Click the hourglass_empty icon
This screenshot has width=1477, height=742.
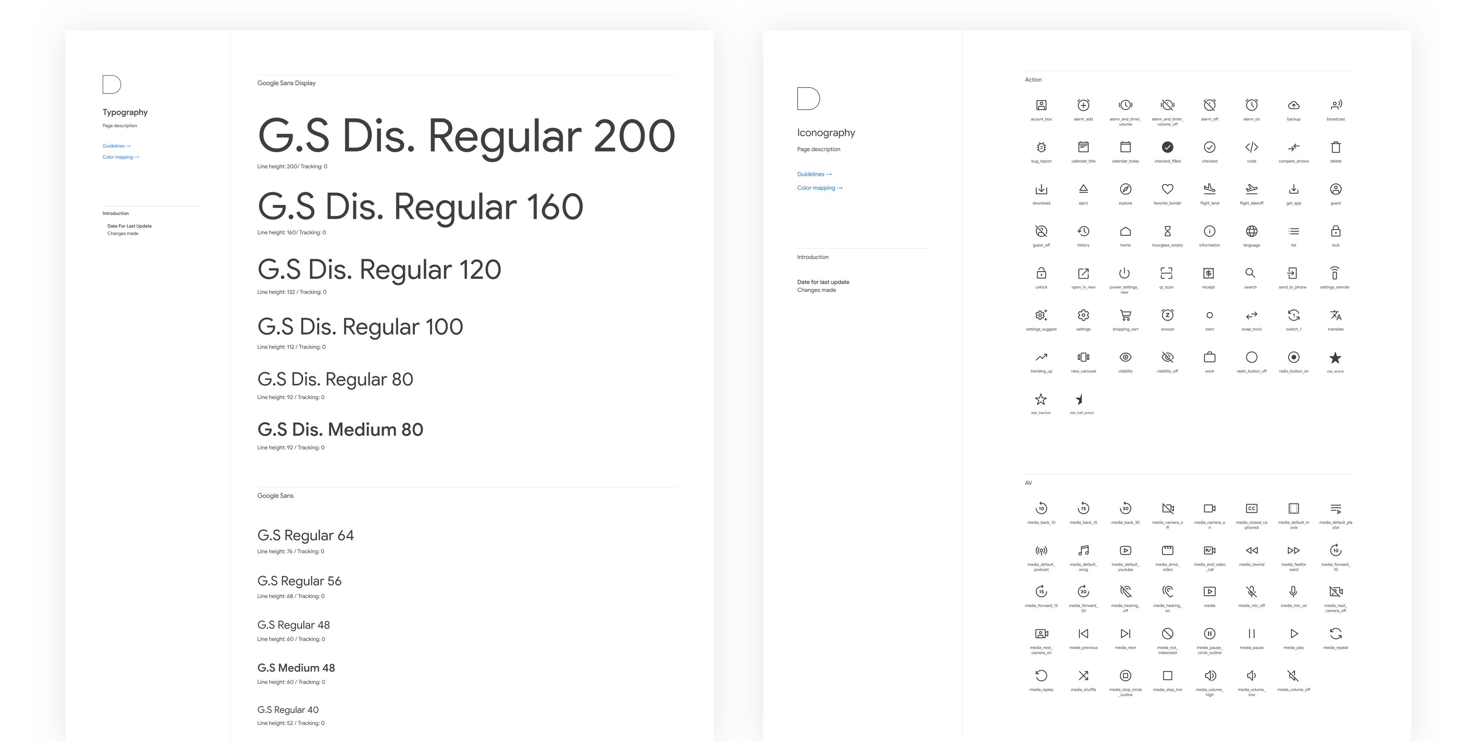point(1167,231)
